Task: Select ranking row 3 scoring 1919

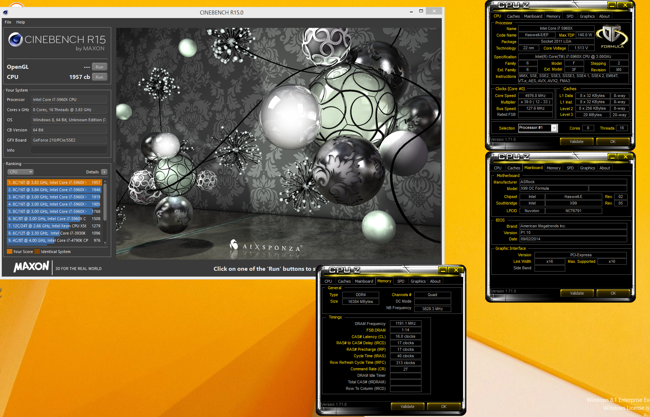Action: pyautogui.click(x=54, y=197)
